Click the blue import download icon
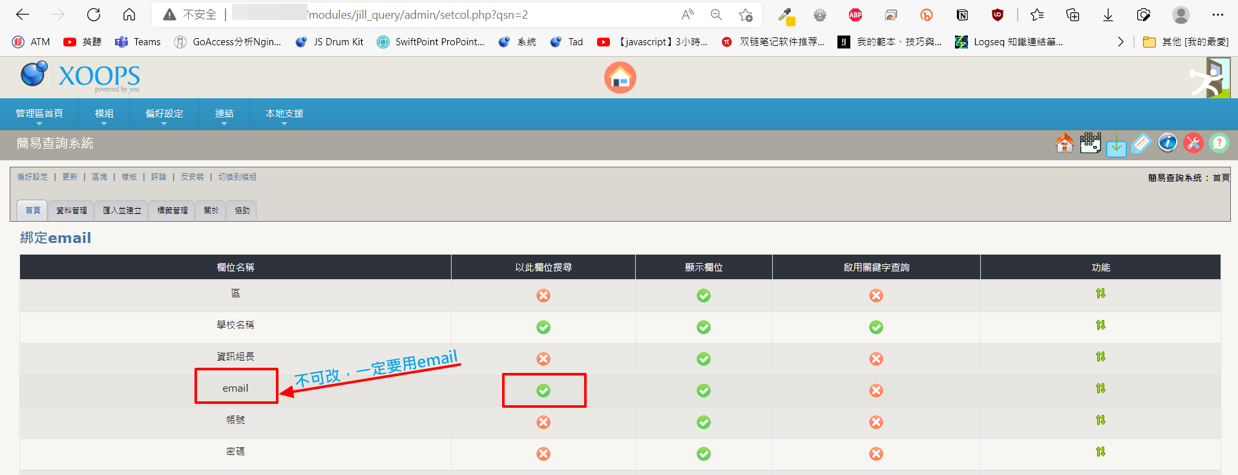 [x=1116, y=145]
